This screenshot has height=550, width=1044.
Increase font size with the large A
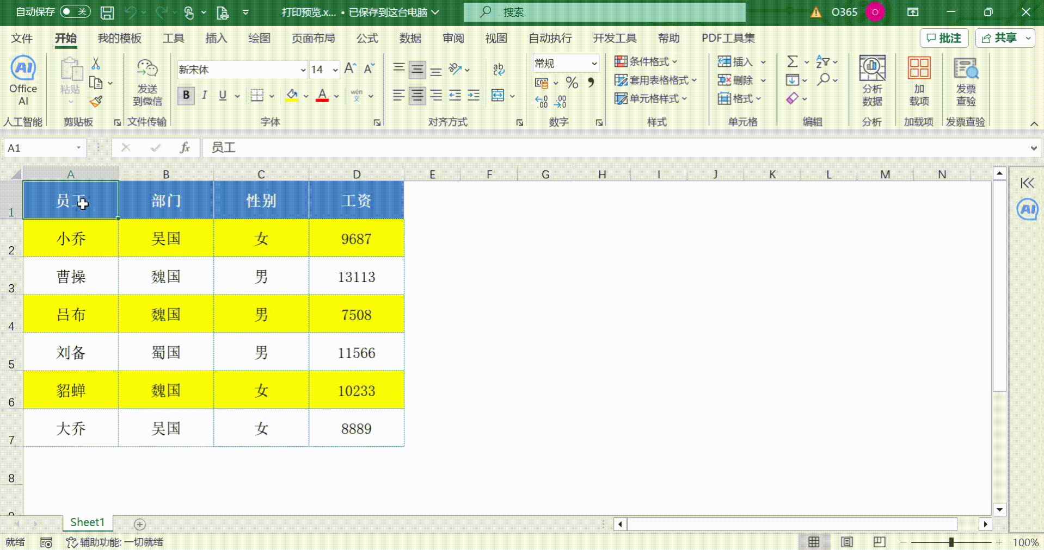[x=351, y=68]
